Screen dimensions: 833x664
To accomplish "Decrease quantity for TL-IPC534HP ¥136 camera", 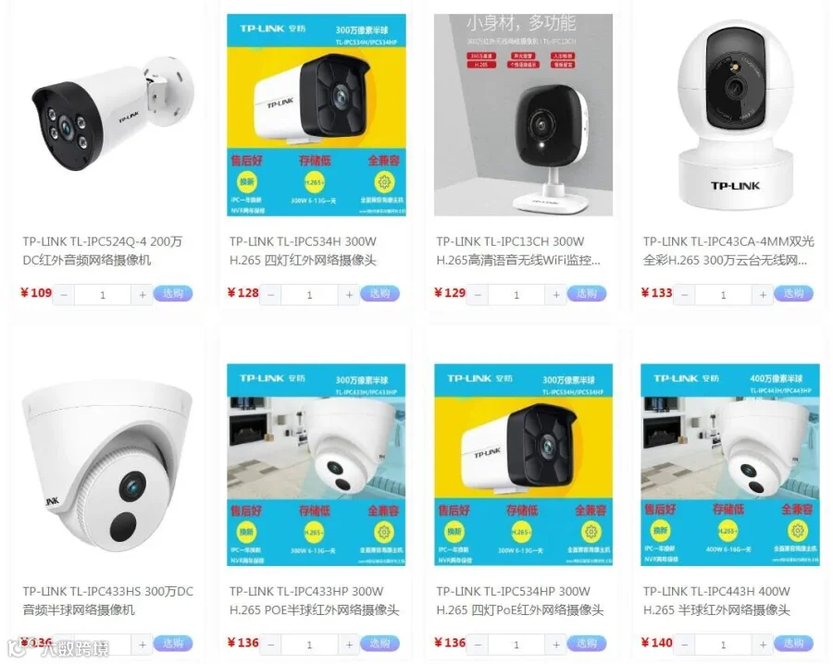I will (478, 645).
